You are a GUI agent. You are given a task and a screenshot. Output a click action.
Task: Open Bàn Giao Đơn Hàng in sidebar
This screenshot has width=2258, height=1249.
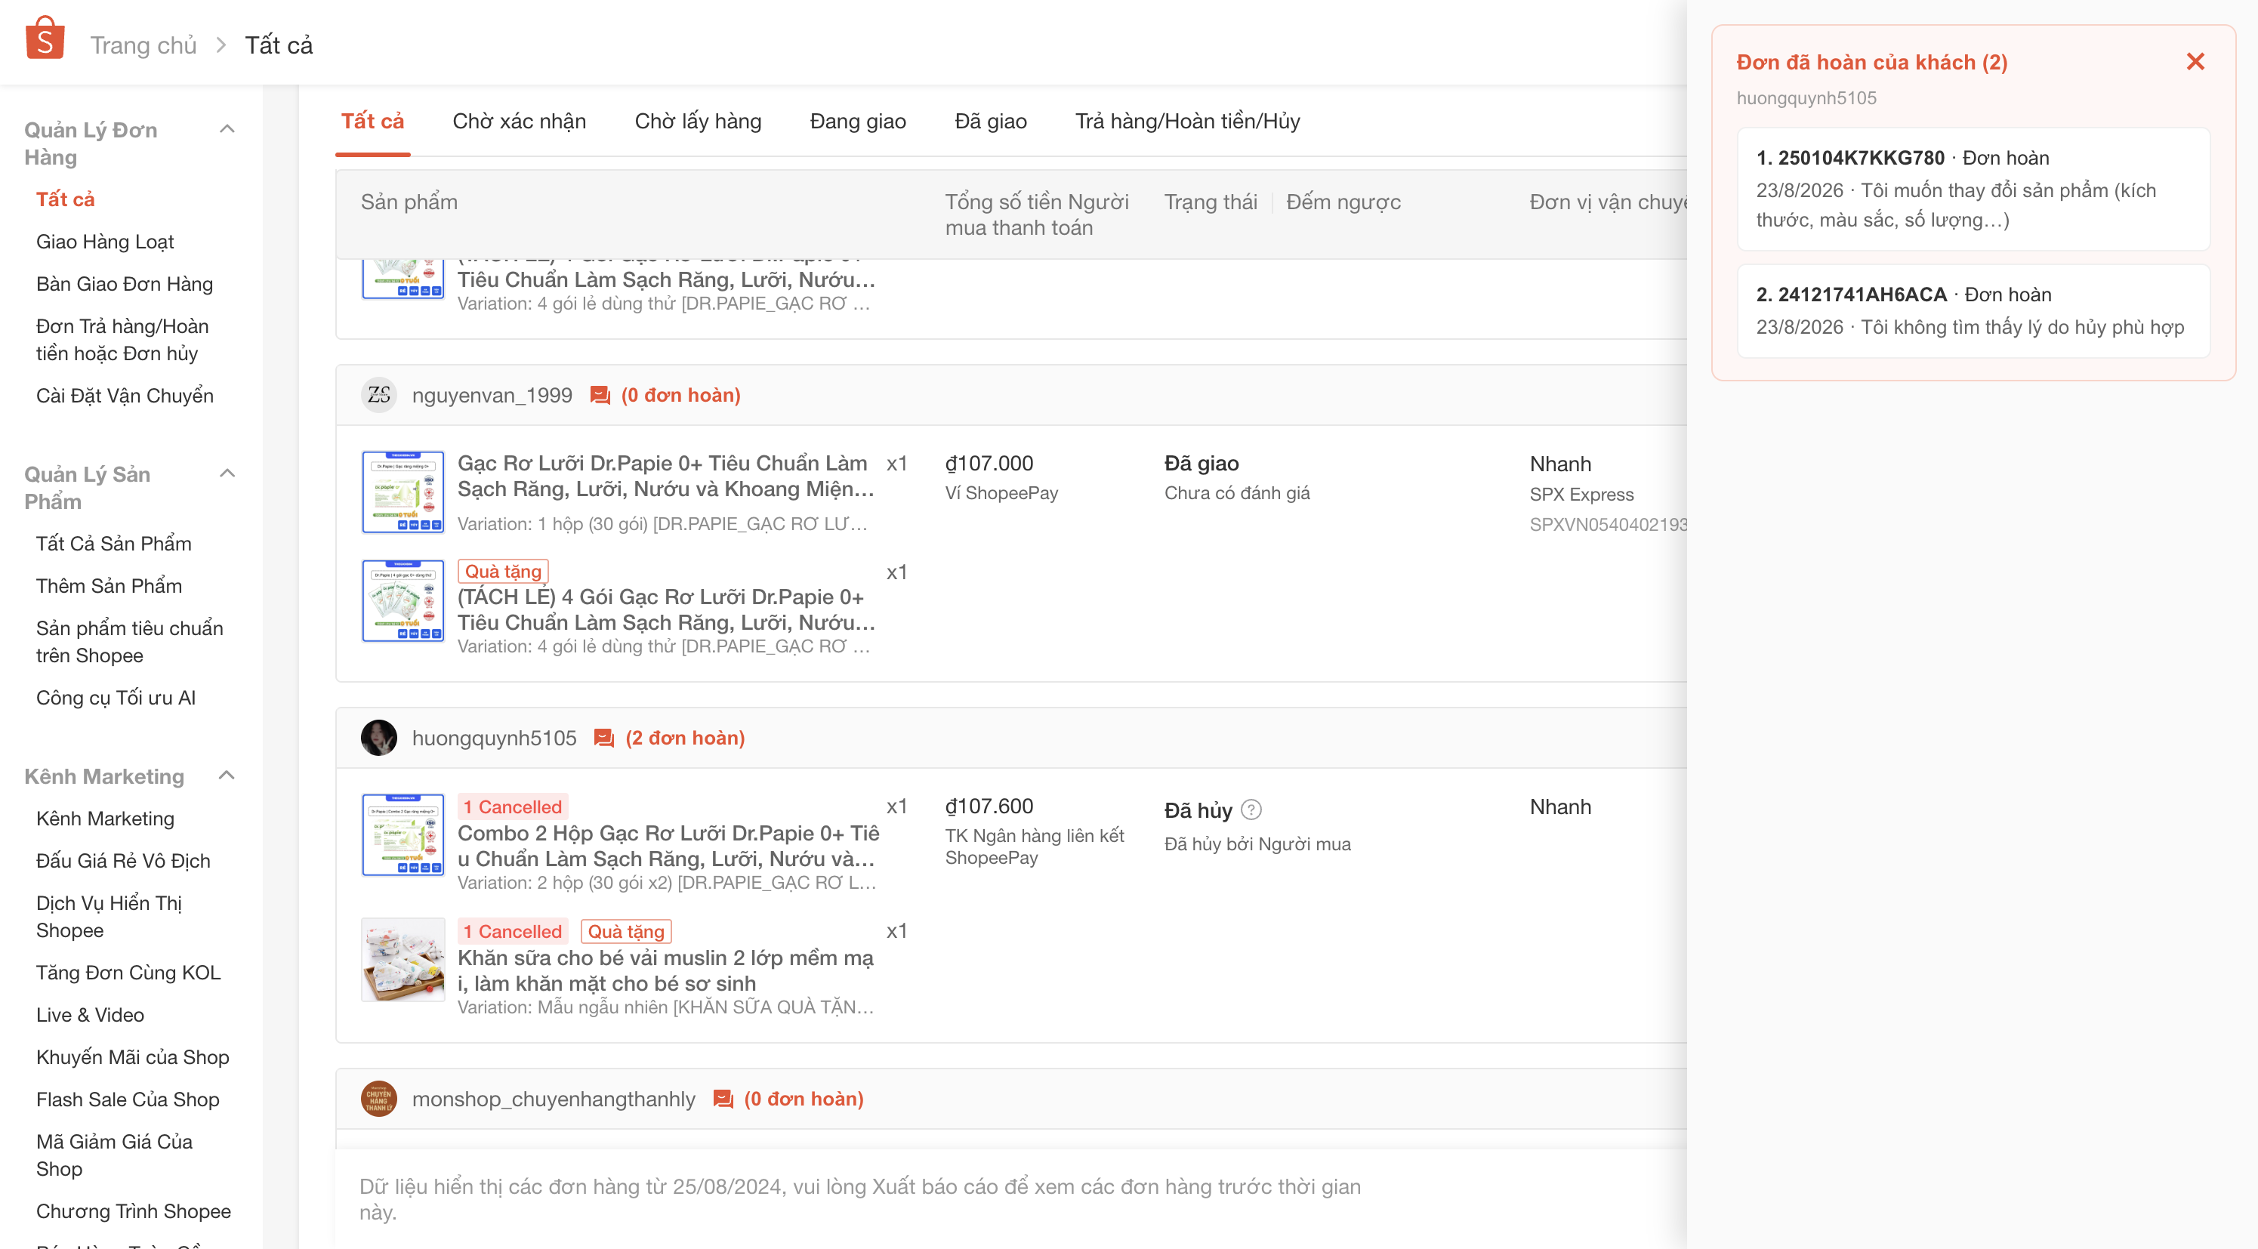click(125, 284)
